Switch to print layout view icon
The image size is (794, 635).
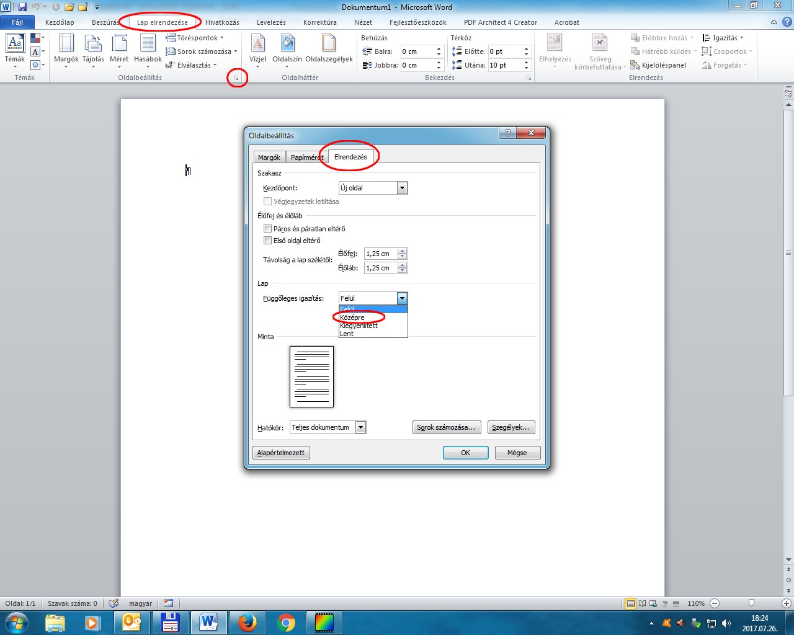pos(631,603)
